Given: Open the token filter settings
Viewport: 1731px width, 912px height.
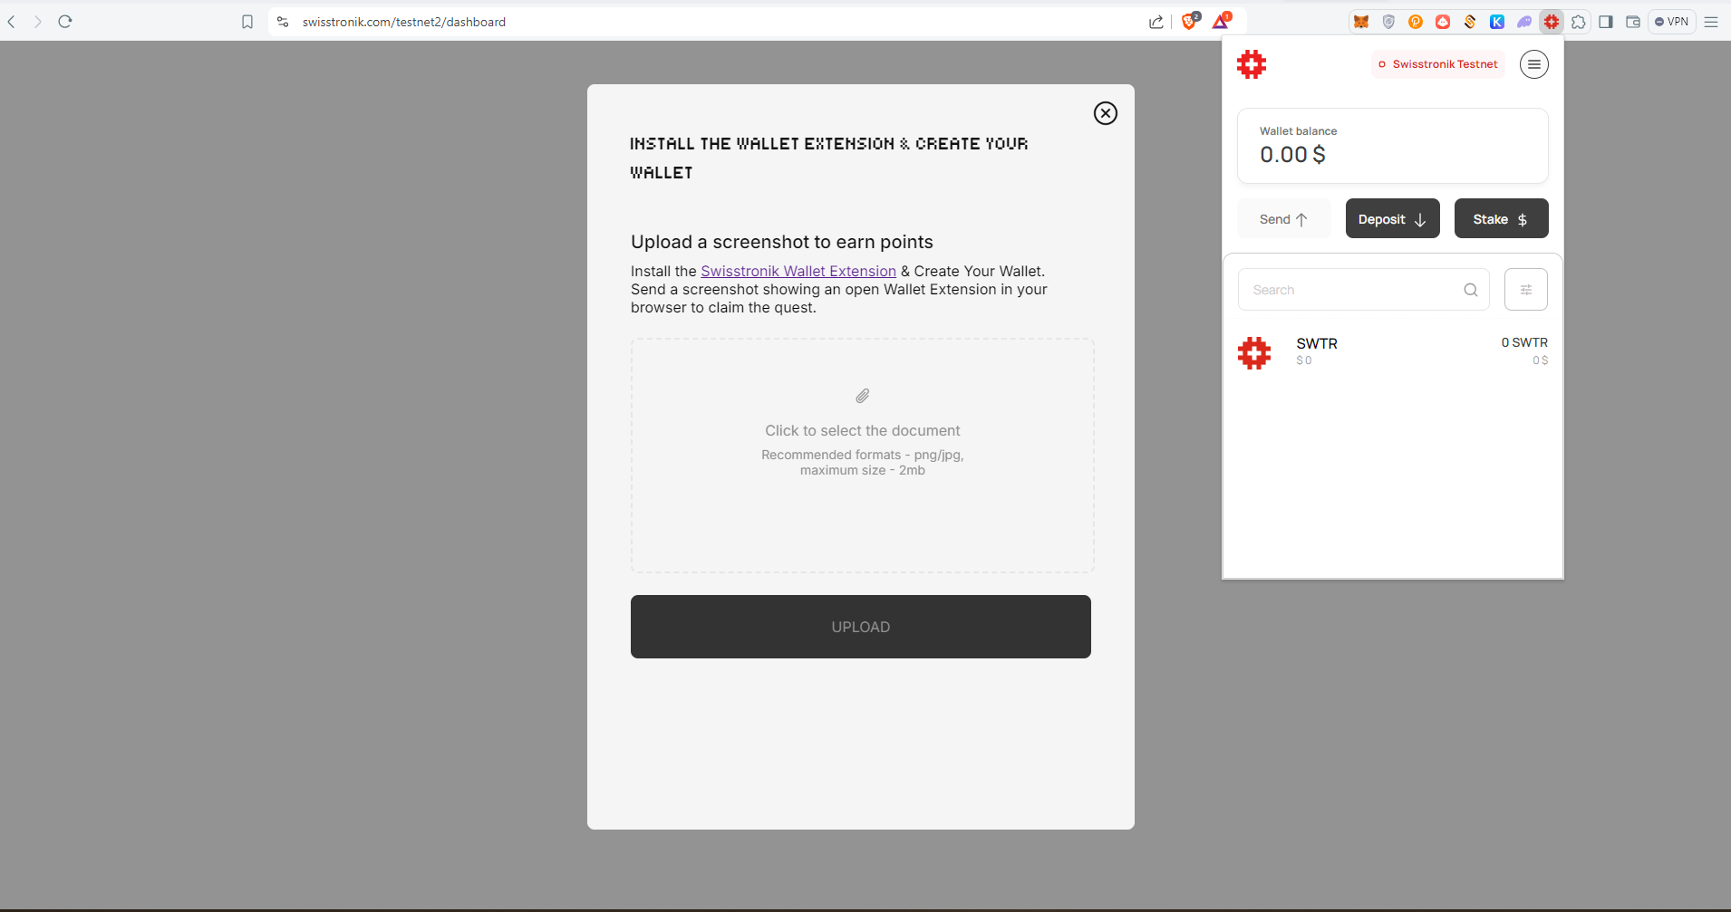Looking at the screenshot, I should pos(1525,290).
